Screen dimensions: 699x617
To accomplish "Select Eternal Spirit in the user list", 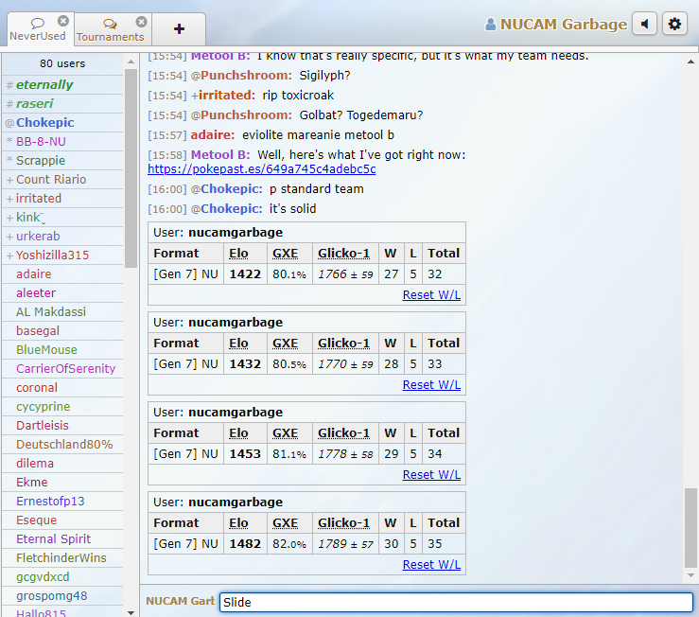I will click(x=53, y=539).
